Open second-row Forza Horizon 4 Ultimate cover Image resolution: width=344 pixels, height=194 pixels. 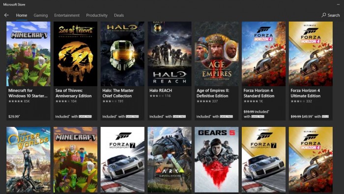(x=311, y=160)
